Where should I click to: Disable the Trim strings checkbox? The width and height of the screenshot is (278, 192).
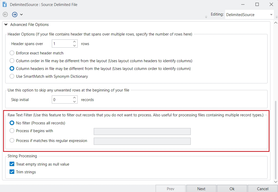tap(12, 172)
